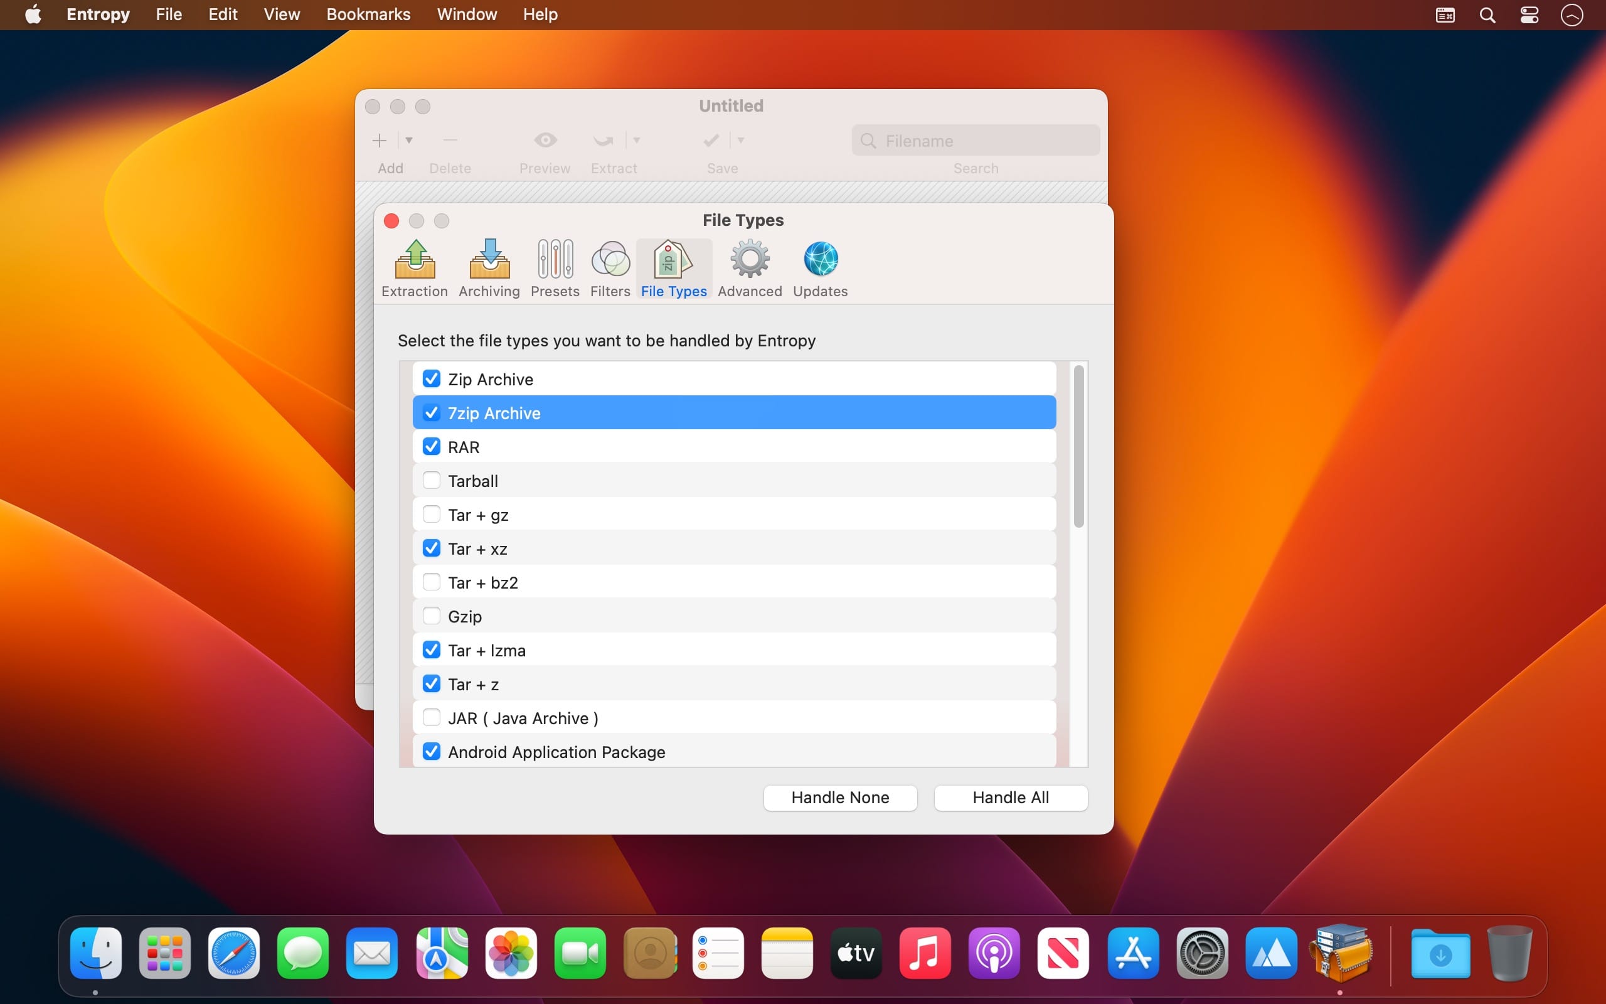Select the Tar + lzma row label
1606x1004 pixels.
coord(486,650)
